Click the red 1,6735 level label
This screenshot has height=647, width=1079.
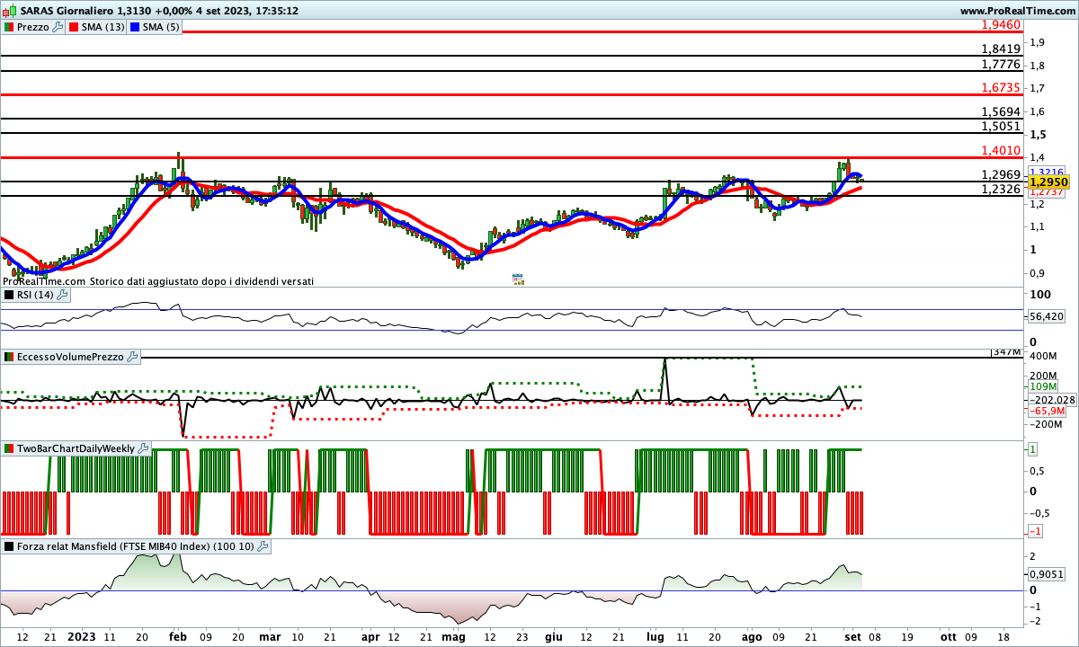click(1001, 87)
